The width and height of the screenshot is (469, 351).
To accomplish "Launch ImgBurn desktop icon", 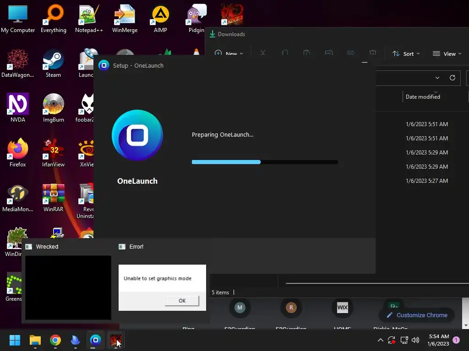I will pyautogui.click(x=53, y=108).
